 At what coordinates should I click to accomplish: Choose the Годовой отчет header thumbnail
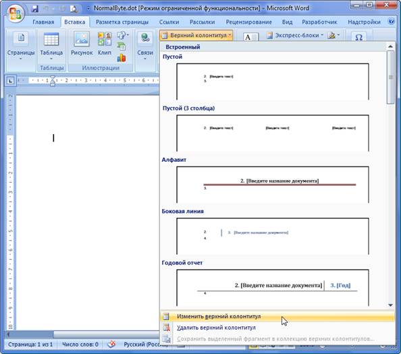coord(273,288)
